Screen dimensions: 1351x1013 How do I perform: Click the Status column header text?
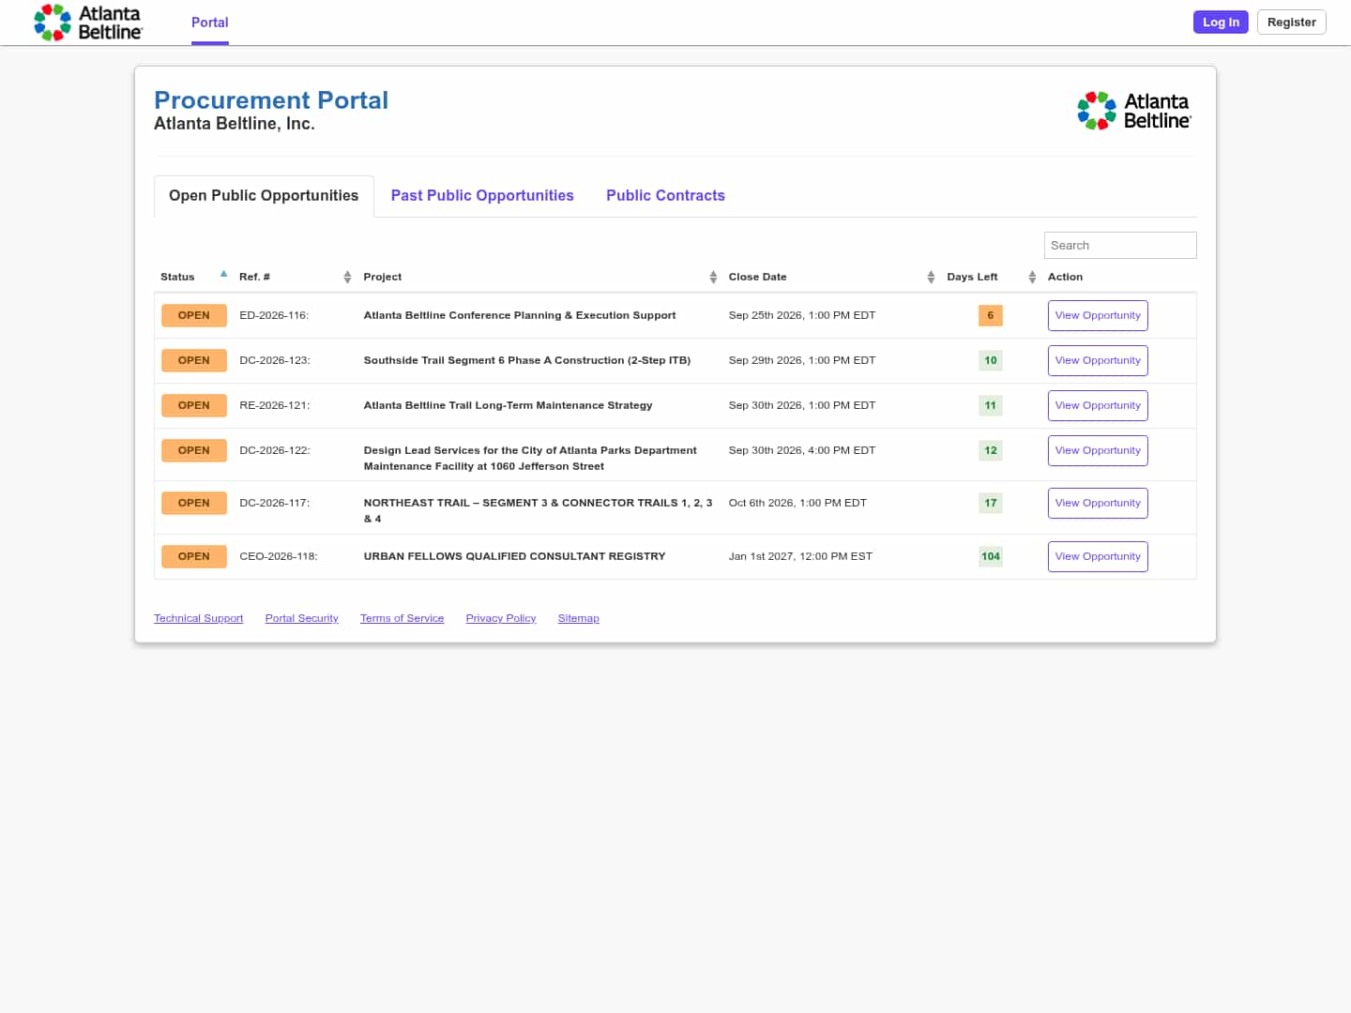point(177,278)
